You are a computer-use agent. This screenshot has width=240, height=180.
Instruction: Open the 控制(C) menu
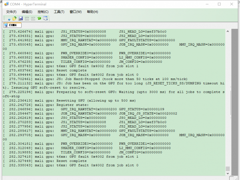coord(43,12)
